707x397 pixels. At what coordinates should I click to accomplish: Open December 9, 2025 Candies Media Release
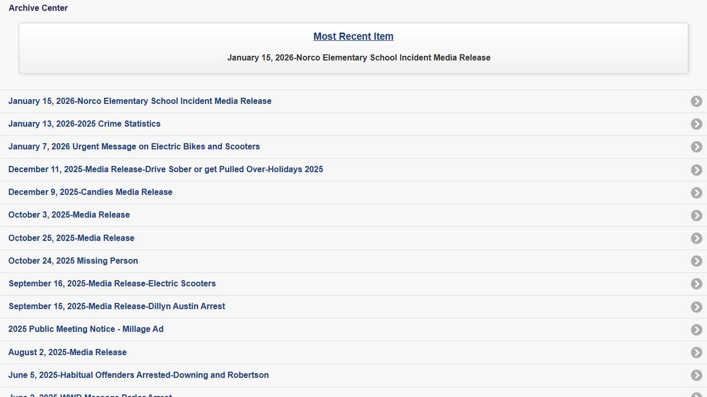pos(90,192)
